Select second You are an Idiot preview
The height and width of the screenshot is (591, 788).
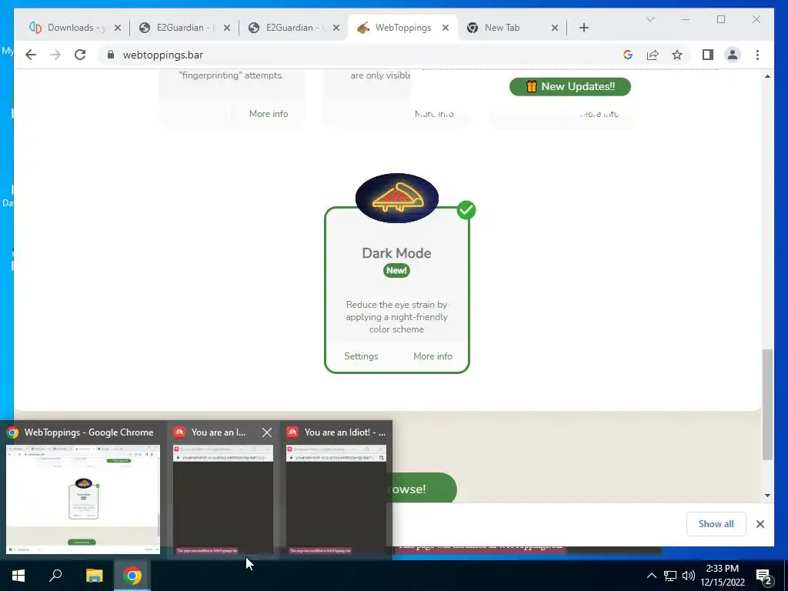coord(336,489)
